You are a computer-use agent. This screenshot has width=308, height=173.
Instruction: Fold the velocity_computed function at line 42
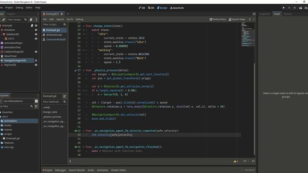click(x=84, y=131)
